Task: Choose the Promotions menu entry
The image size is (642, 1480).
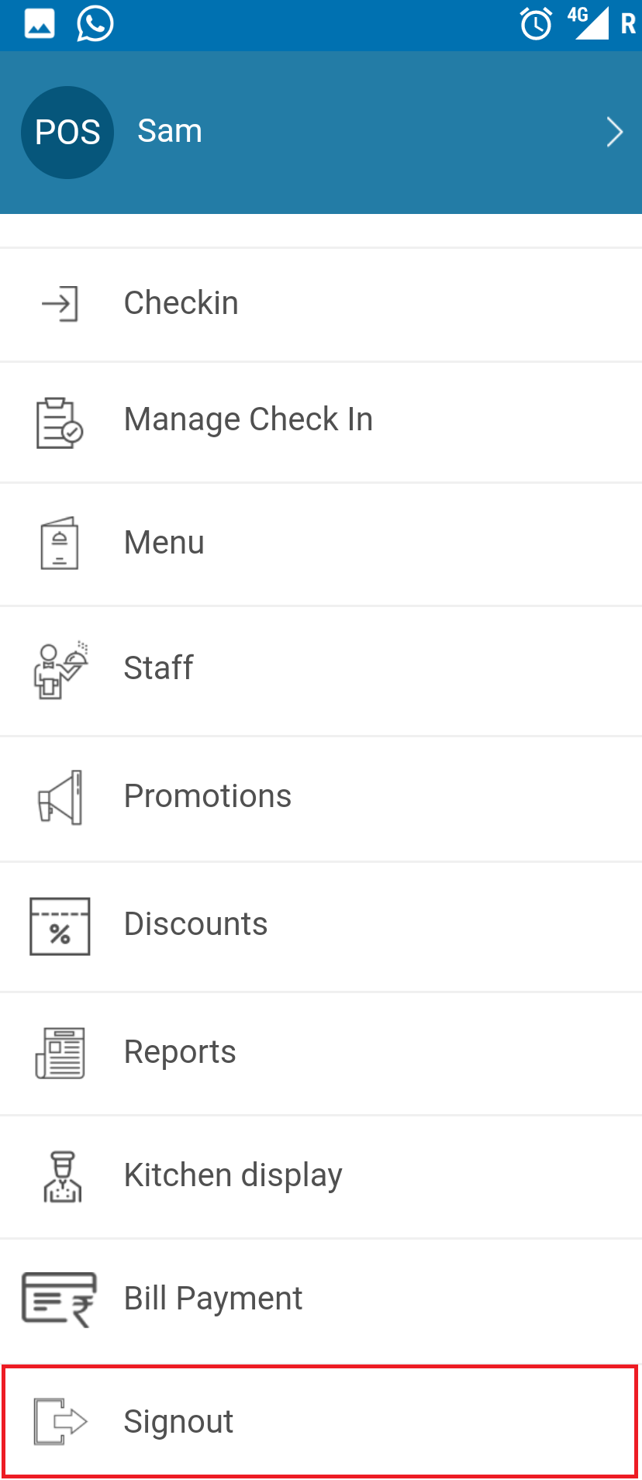Action: click(x=321, y=799)
